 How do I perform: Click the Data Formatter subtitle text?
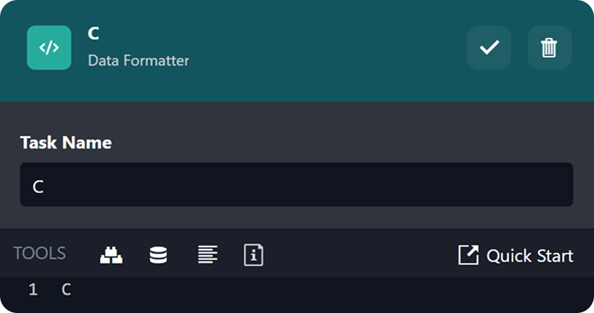138,61
